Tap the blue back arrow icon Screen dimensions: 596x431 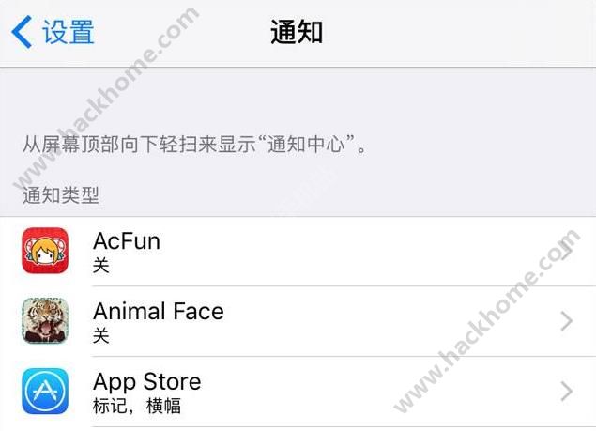click(22, 32)
